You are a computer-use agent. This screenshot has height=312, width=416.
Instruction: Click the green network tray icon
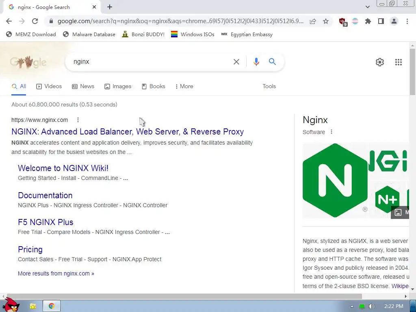click(362, 306)
